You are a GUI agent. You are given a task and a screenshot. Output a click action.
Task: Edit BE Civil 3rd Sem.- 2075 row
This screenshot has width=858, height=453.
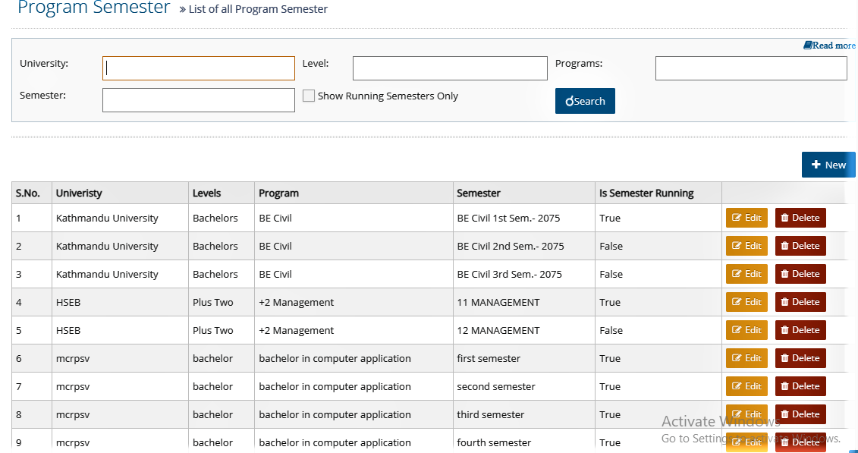point(746,274)
